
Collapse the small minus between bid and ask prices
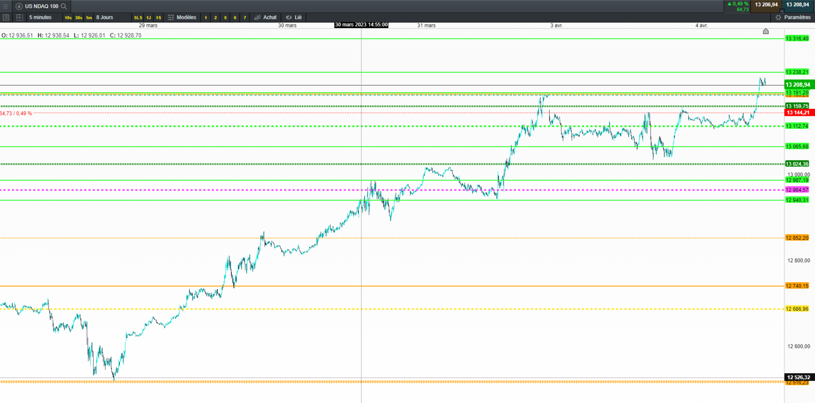click(x=782, y=10)
